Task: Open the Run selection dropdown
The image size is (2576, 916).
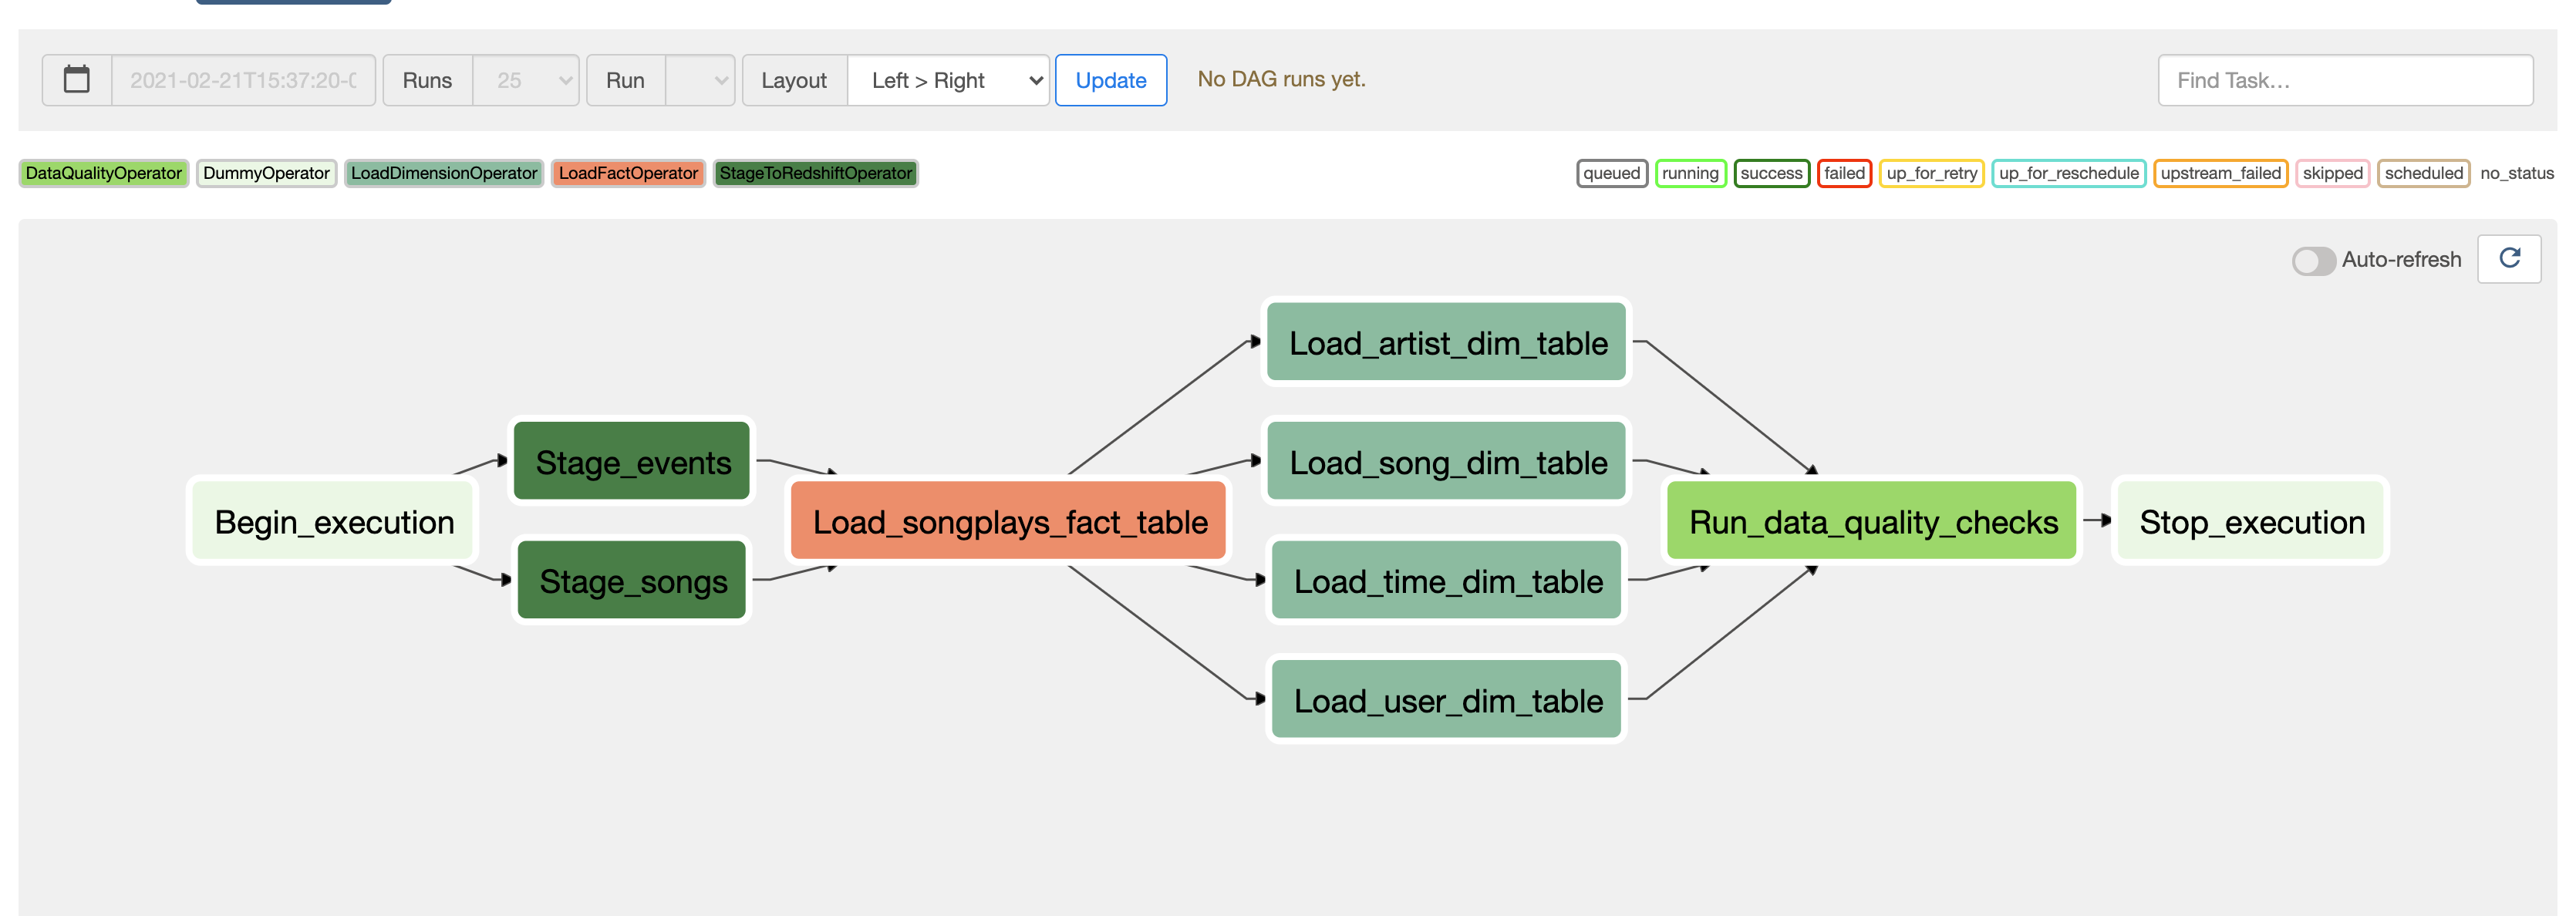Action: 700,80
